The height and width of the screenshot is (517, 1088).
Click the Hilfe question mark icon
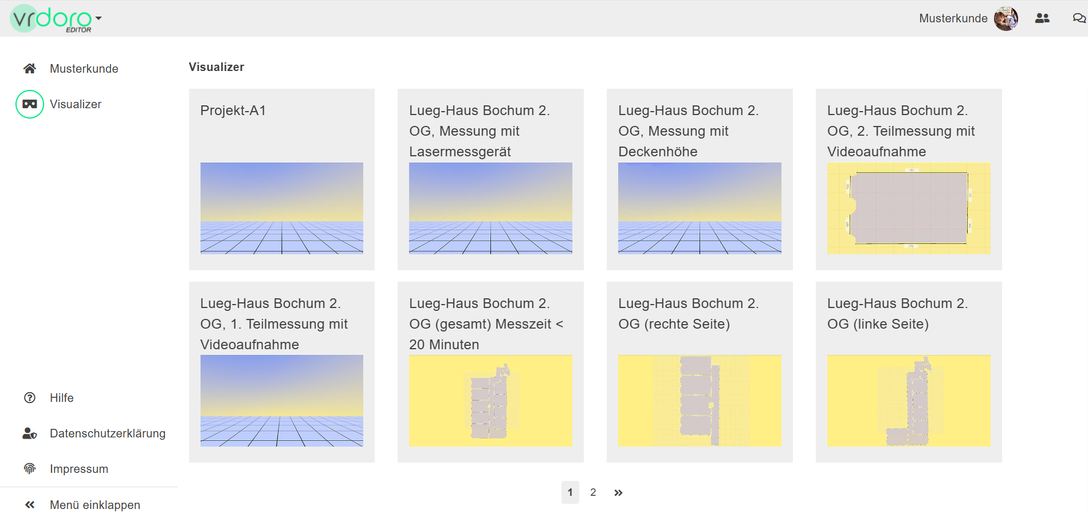pyautogui.click(x=30, y=398)
